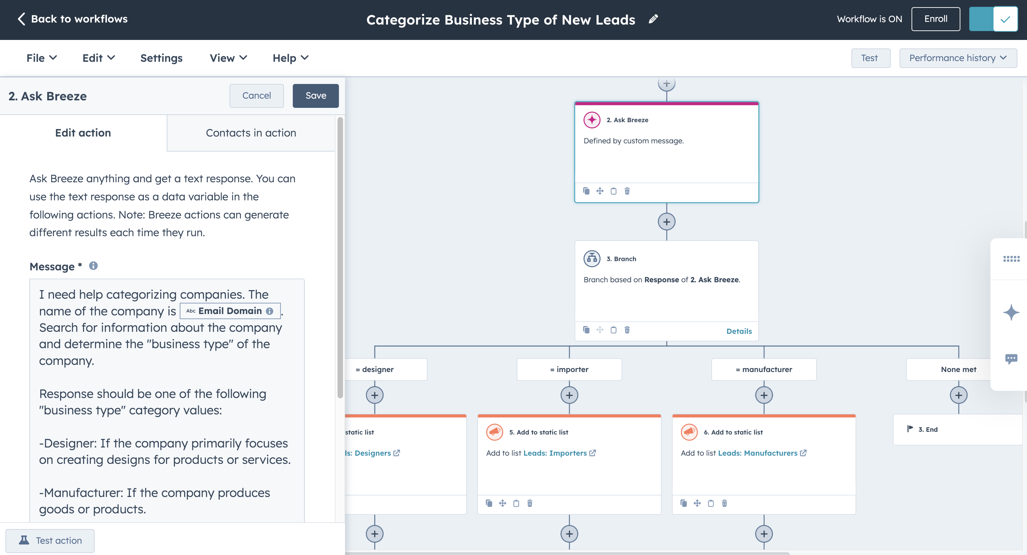Toggle the Workflow is ON switch

[993, 19]
